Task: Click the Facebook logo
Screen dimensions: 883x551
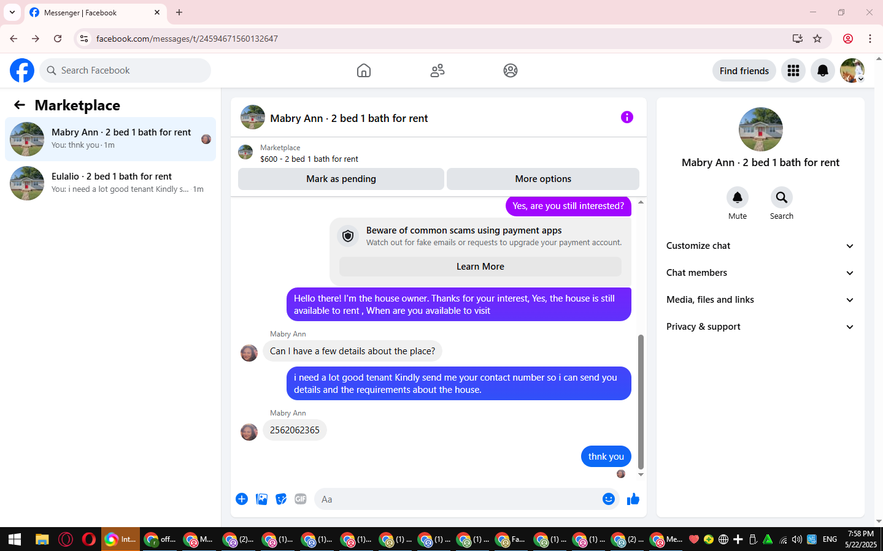Action: (22, 70)
